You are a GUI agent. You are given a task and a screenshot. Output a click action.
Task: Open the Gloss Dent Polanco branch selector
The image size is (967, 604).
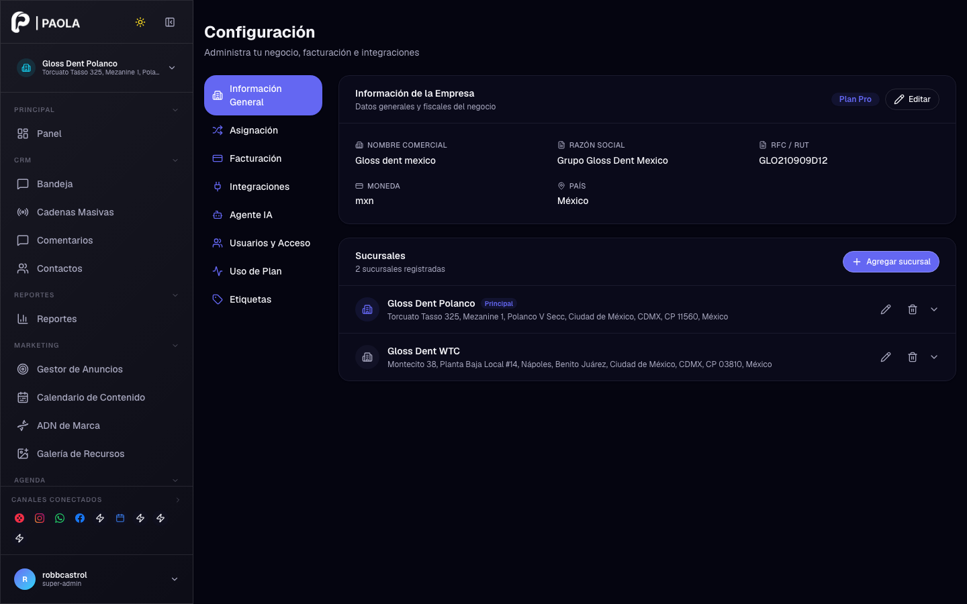97,68
